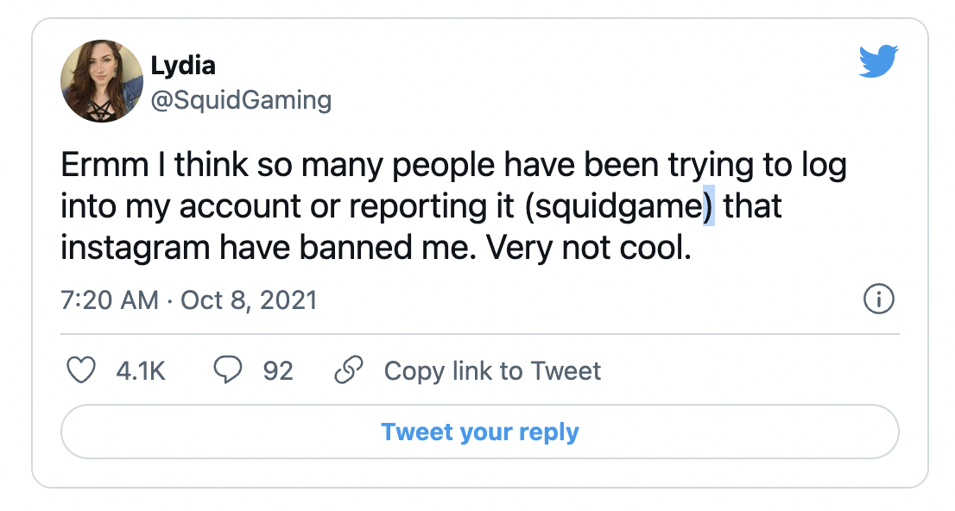Click the display name Lydia

coord(183,66)
